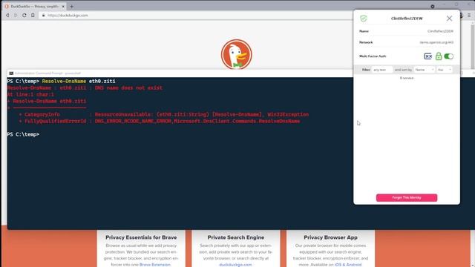
Task: Click the 'CategoryInfo' error line
Action: coord(163,114)
